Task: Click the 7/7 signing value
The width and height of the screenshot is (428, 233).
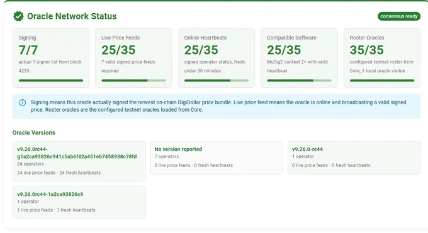Action: coord(28,50)
